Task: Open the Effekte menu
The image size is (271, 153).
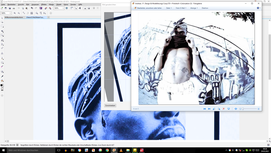Action: click(x=44, y=4)
